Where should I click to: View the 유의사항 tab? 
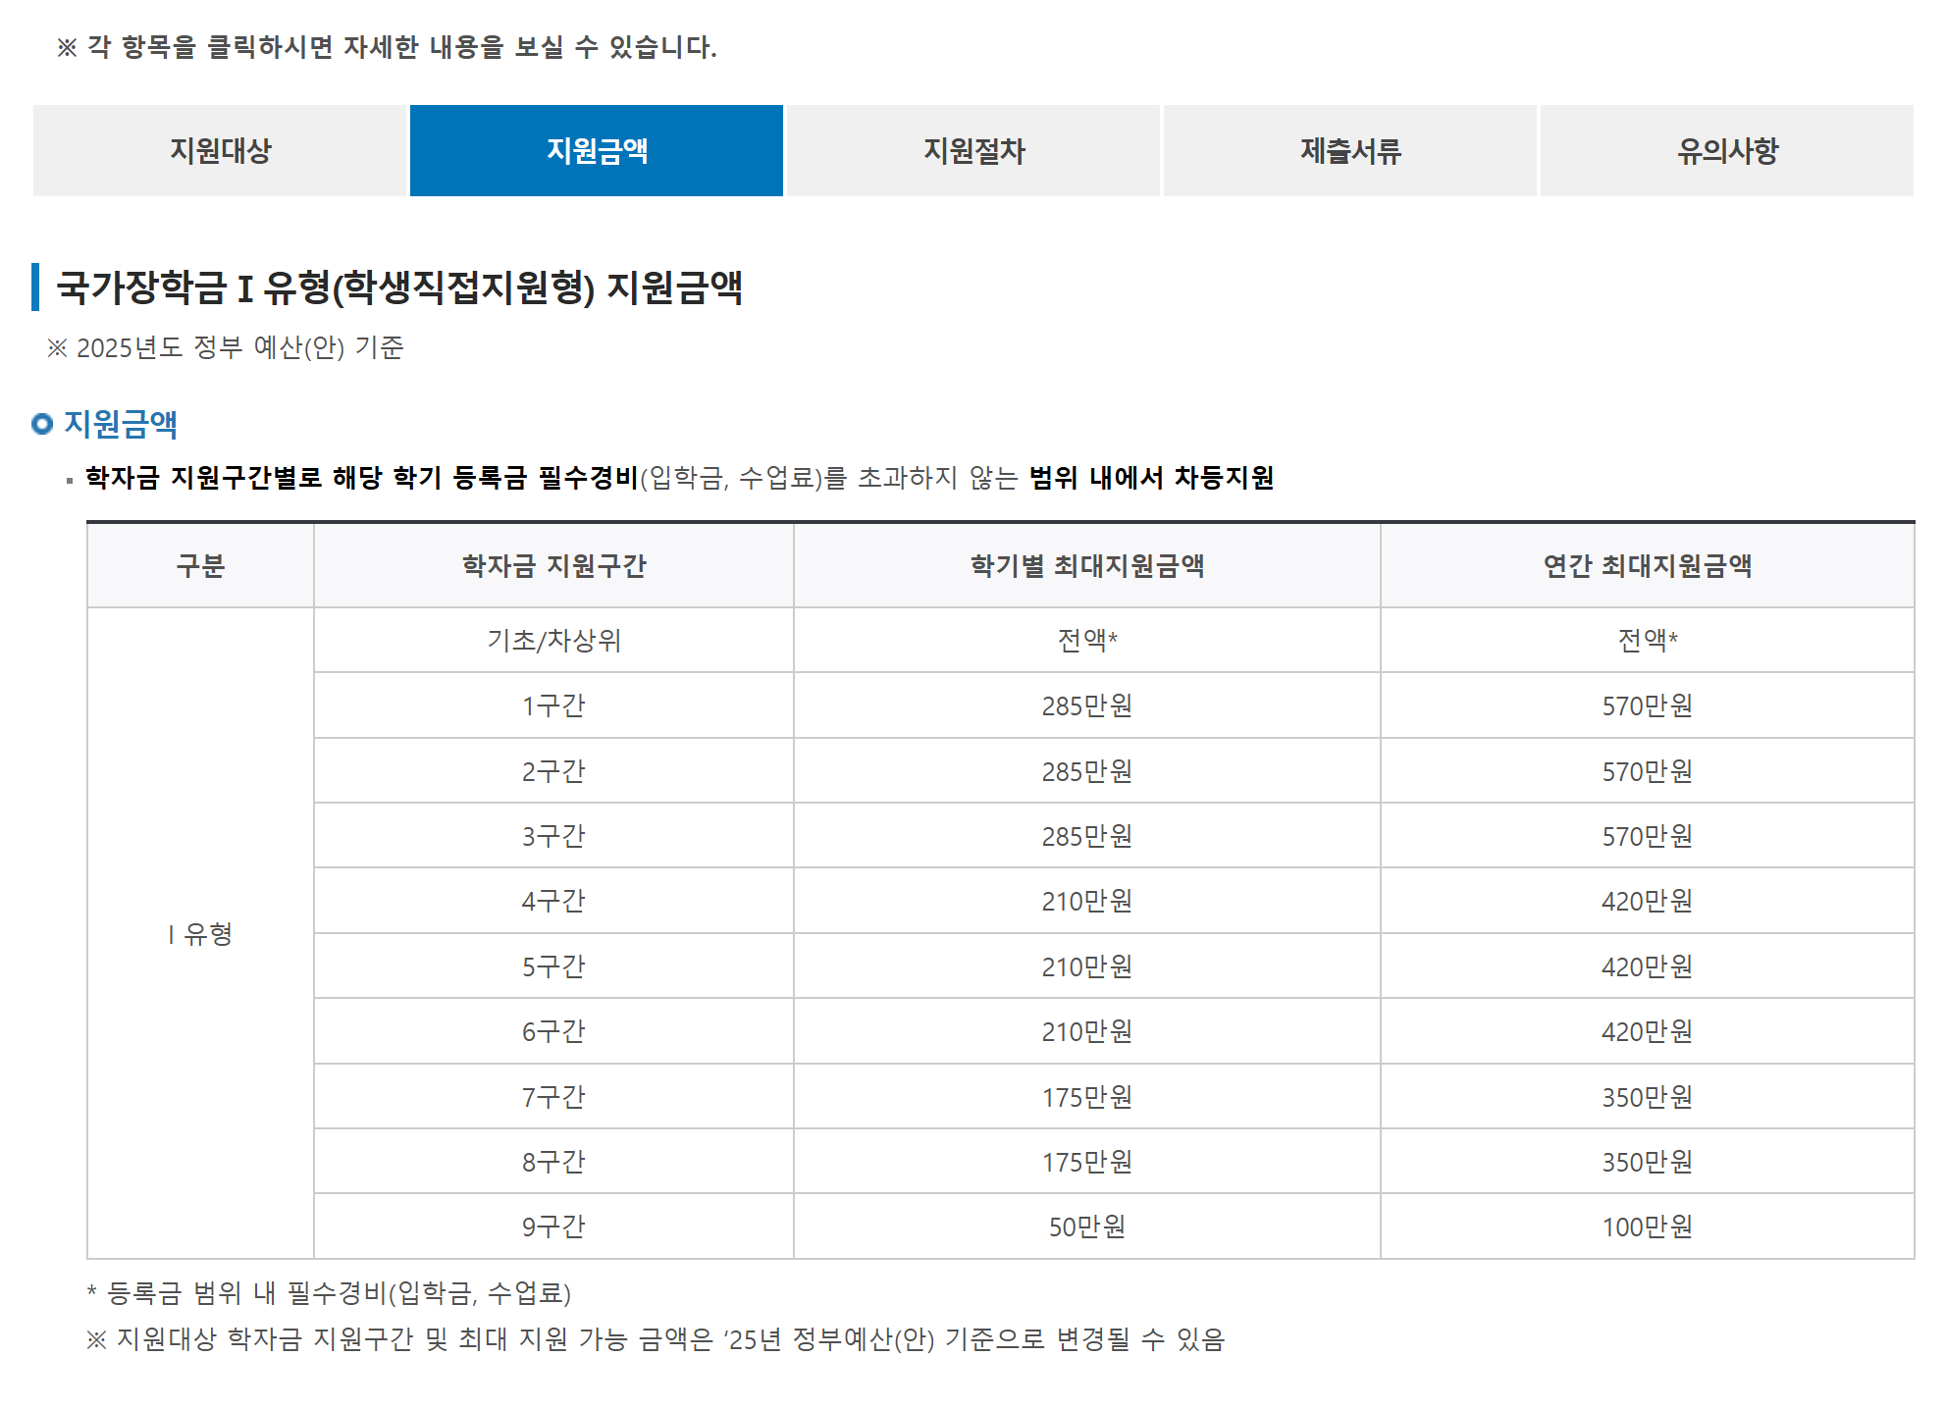tap(1726, 150)
